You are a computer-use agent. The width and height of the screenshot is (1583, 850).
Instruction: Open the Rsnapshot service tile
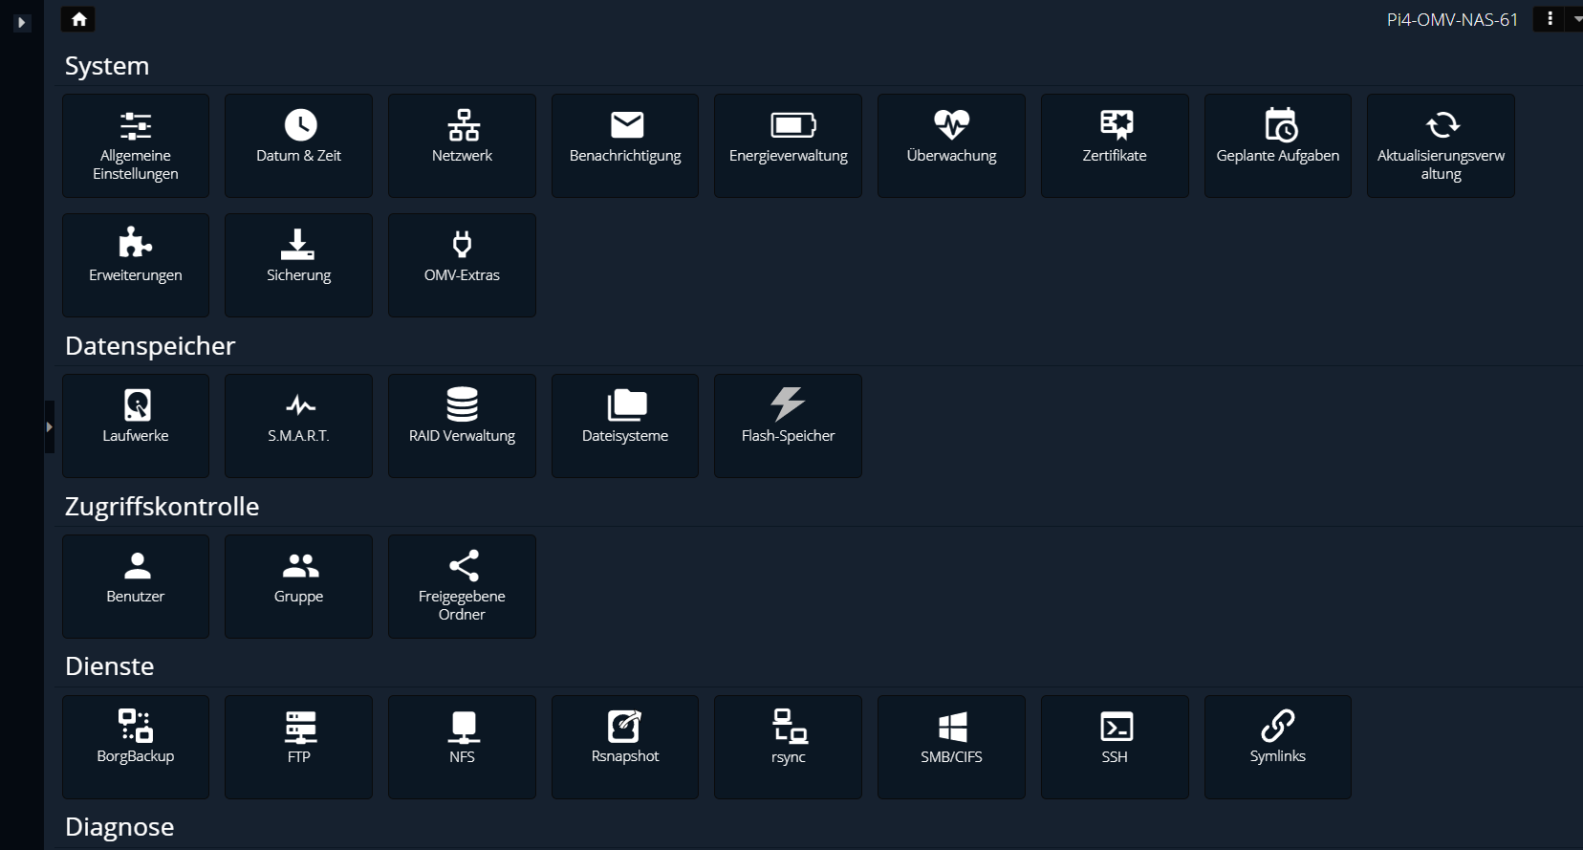coord(625,747)
